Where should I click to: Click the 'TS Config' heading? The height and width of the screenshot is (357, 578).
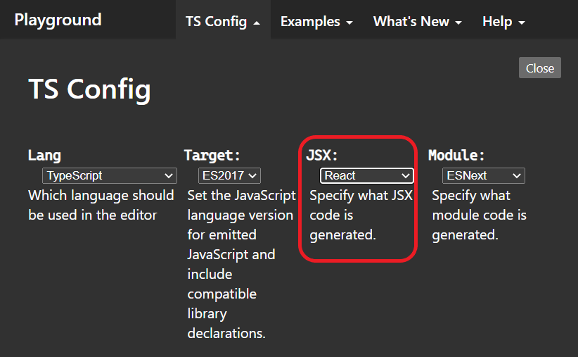(89, 89)
